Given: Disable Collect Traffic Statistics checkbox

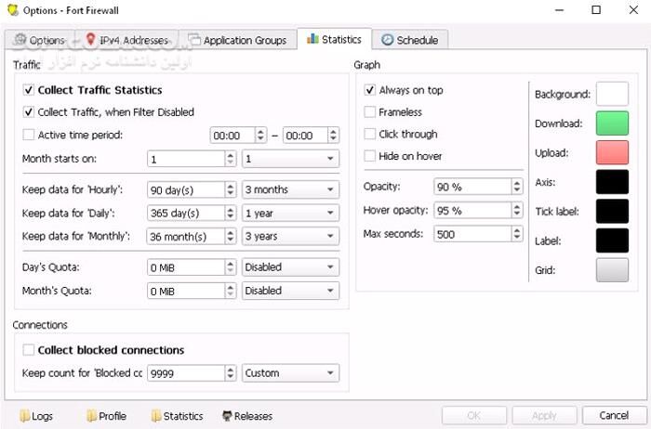Looking at the screenshot, I should tap(29, 90).
